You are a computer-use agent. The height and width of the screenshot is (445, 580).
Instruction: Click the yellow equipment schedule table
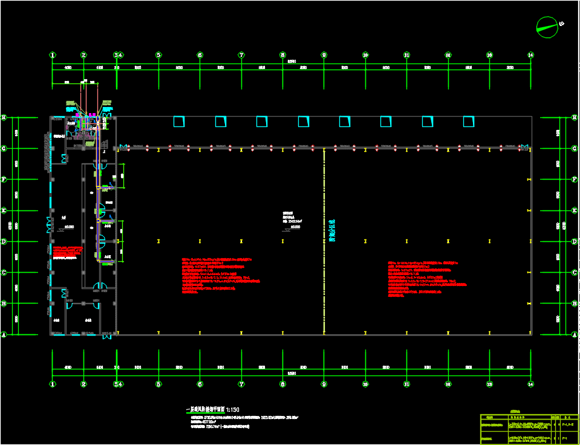(x=529, y=429)
